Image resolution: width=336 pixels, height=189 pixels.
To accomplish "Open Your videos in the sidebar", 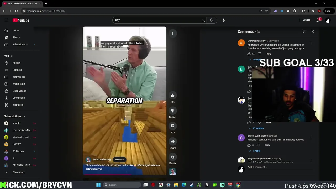I will pos(19,77).
